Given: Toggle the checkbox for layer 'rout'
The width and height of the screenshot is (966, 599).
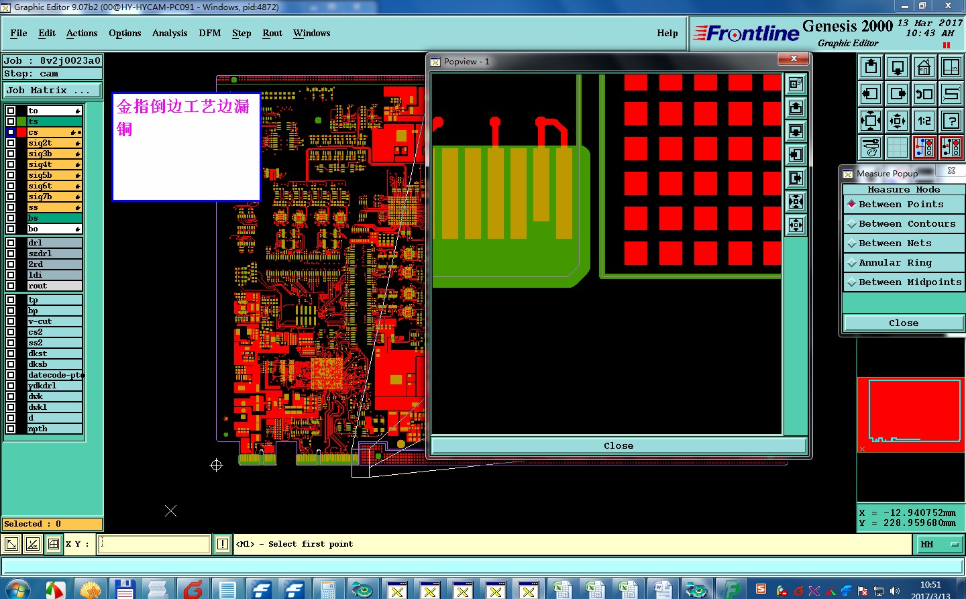Looking at the screenshot, I should coord(11,286).
